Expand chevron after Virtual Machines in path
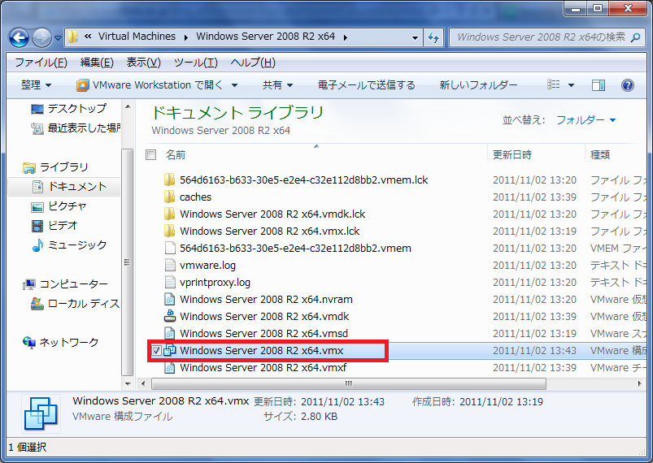The height and width of the screenshot is (463, 653). tap(185, 38)
